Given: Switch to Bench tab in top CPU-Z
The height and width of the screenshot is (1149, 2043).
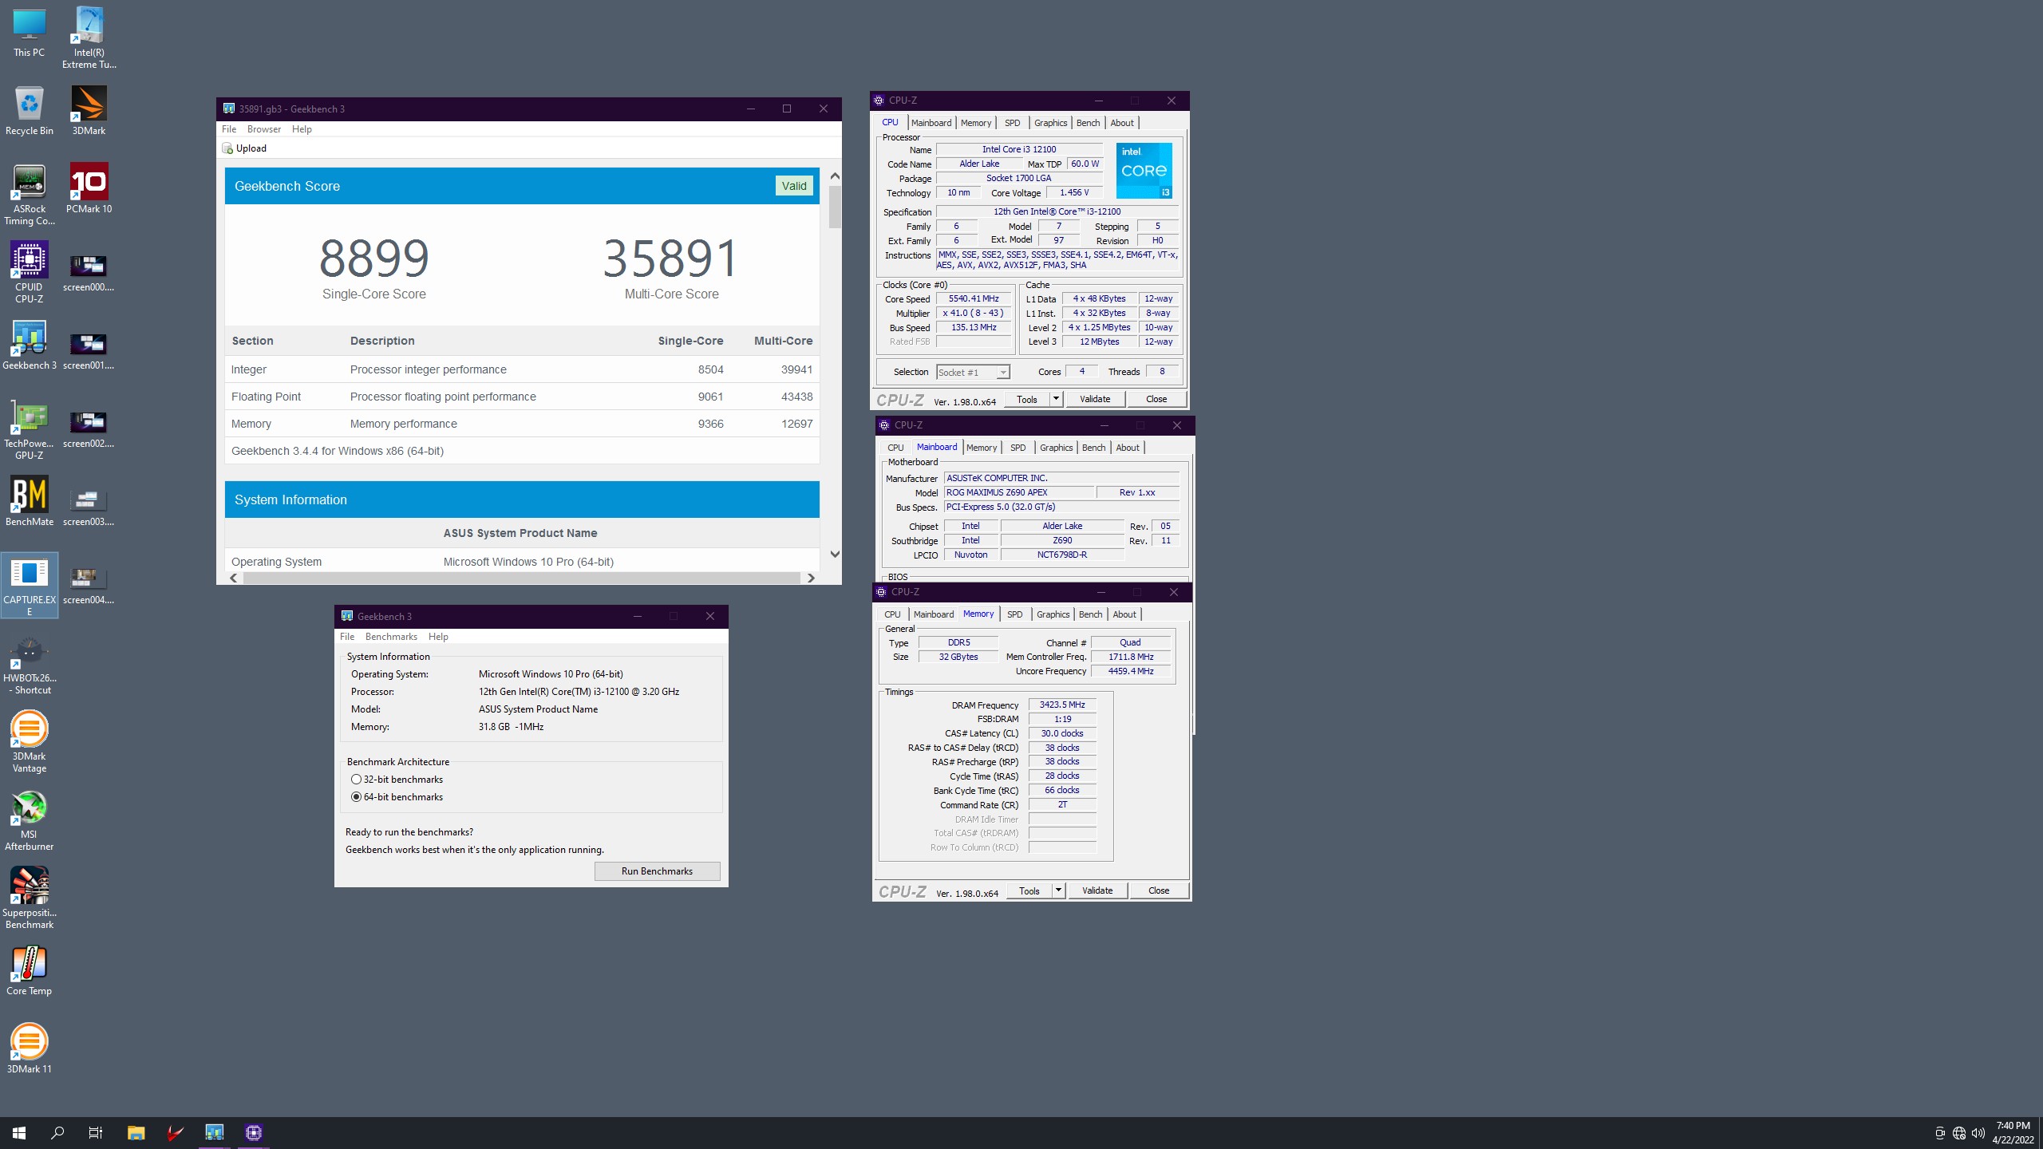Looking at the screenshot, I should (x=1088, y=123).
